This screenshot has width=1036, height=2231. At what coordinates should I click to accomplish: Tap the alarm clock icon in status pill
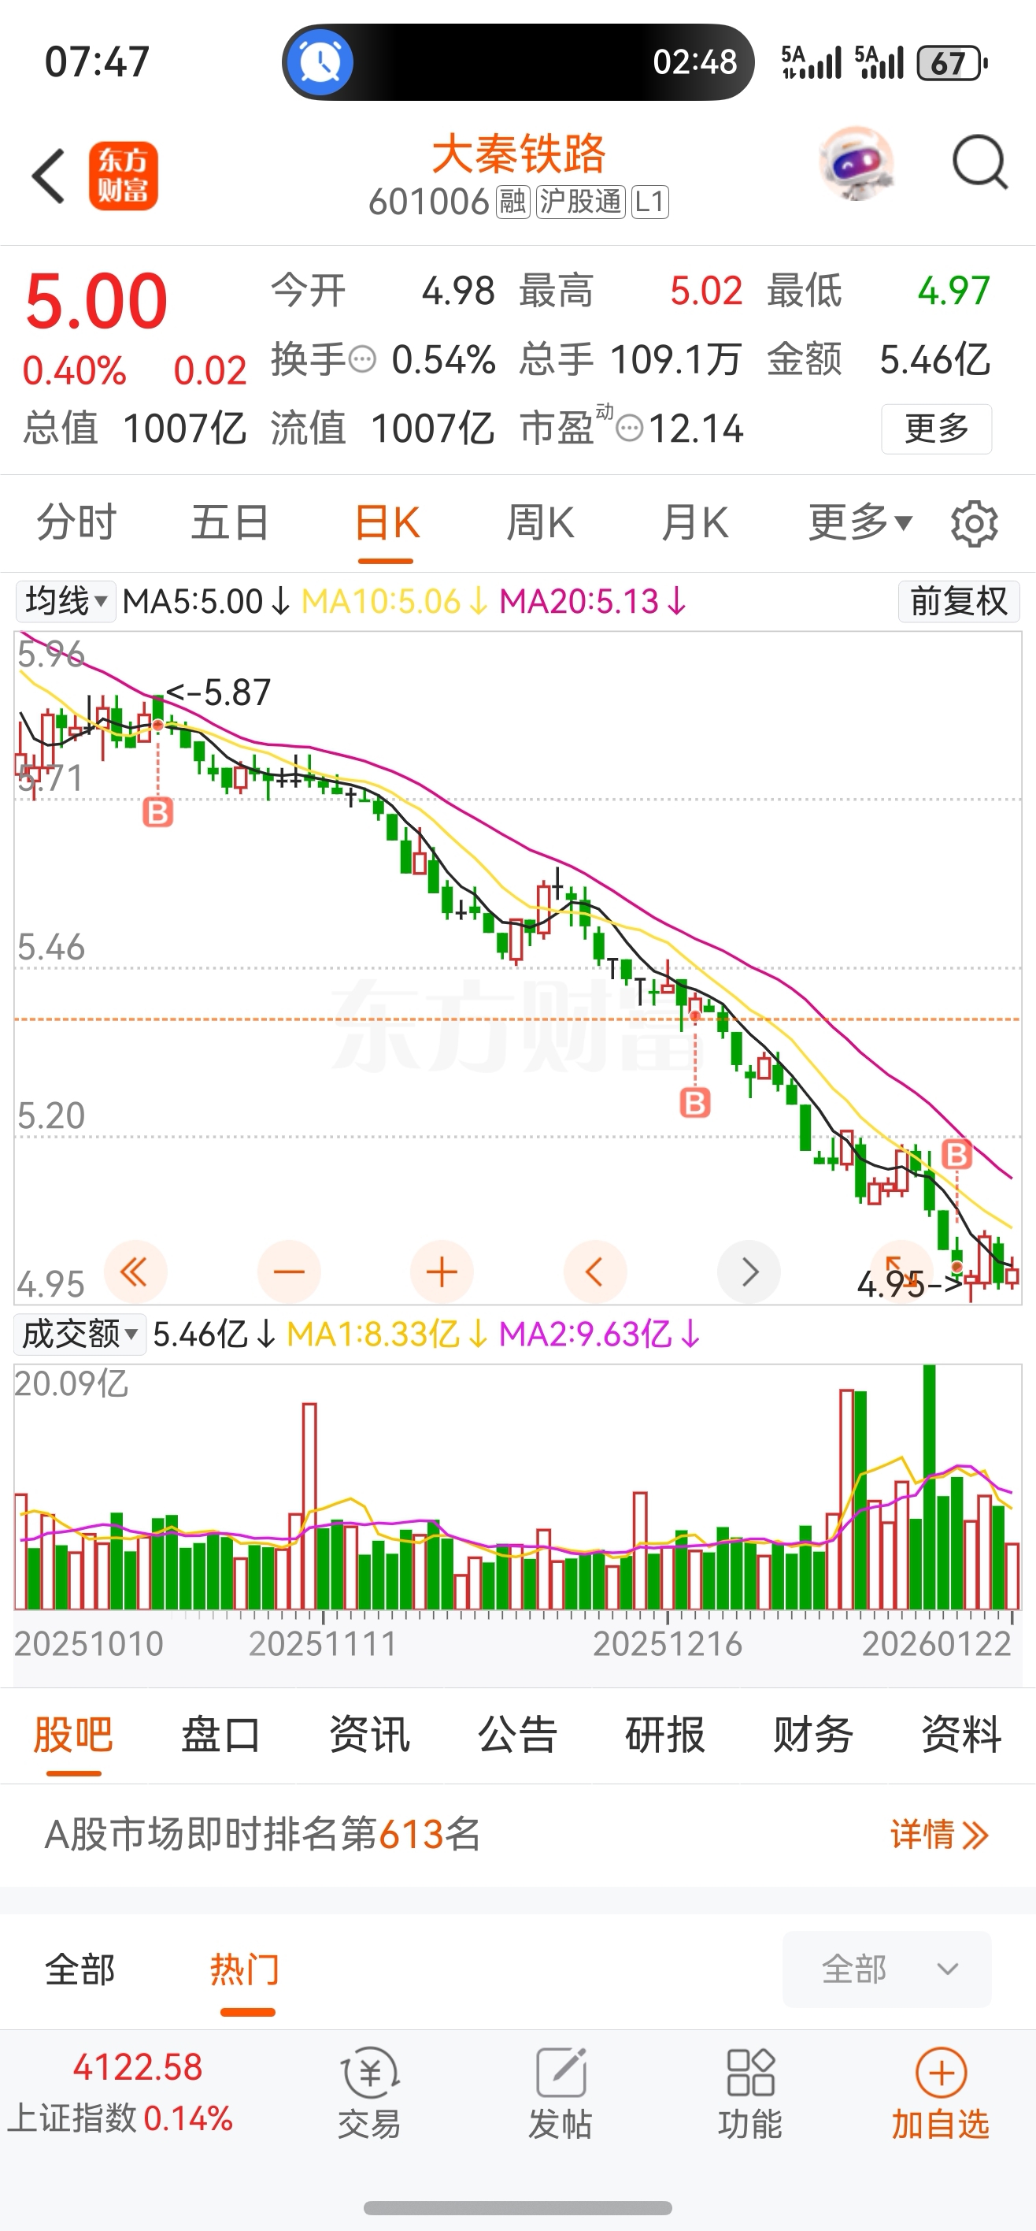pyautogui.click(x=320, y=62)
